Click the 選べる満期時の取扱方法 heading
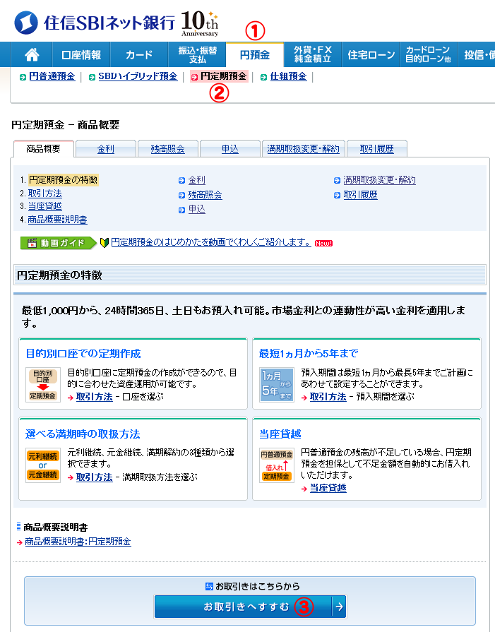The width and height of the screenshot is (495, 632). (x=83, y=434)
